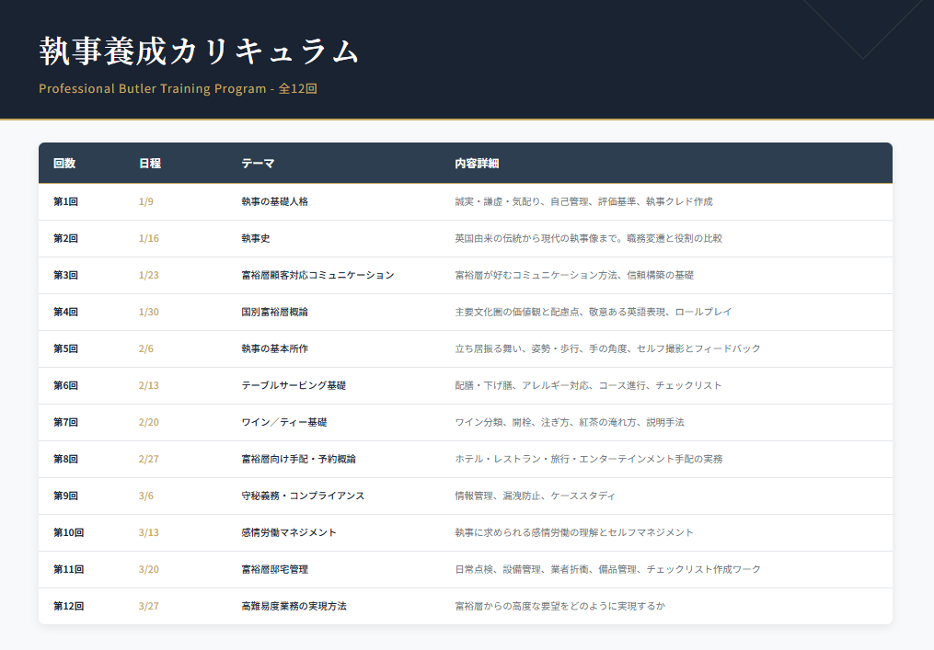Click the theme 富裕層向け手配・予約概論
934x650 pixels.
point(298,459)
